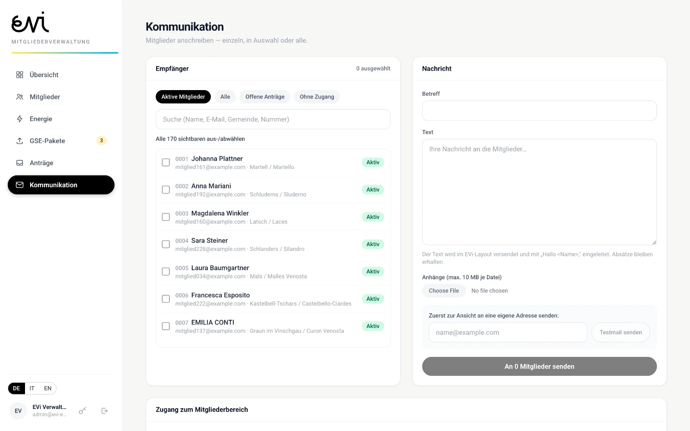Filter by Aktive Mitglieder
The width and height of the screenshot is (690, 431).
183,97
